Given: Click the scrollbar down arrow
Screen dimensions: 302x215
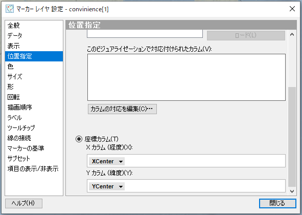Looking at the screenshot, I should [292, 191].
